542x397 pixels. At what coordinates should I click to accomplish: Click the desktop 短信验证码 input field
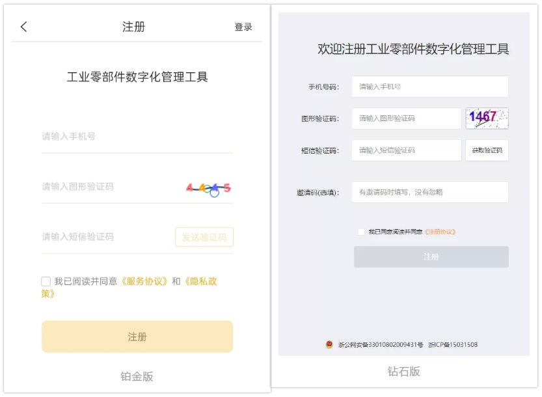coord(406,150)
